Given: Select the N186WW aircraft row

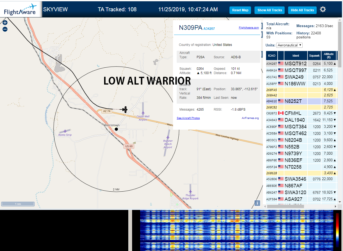Looking at the screenshot, I should [x=301, y=84].
